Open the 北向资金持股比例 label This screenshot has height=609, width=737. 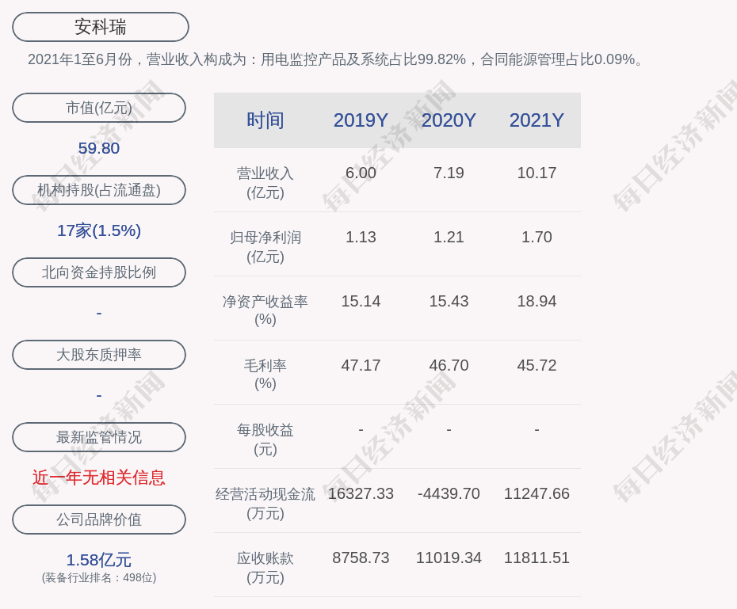click(99, 272)
